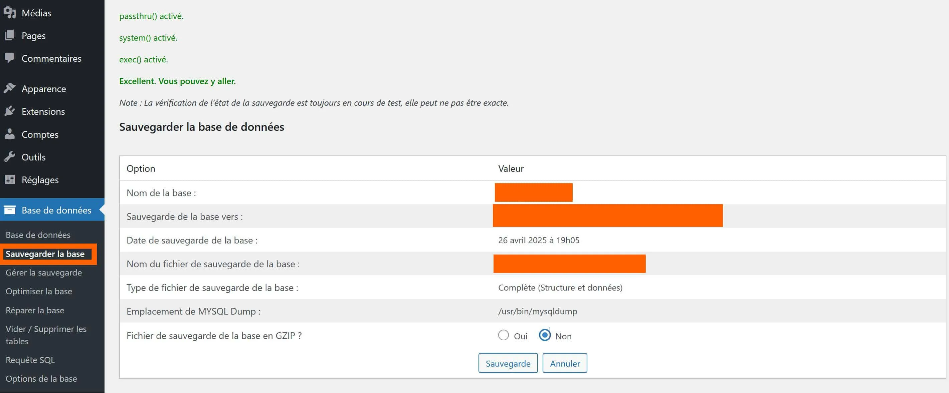Open Sauvegarder la base submenu item
Image resolution: width=949 pixels, height=393 pixels.
tap(45, 254)
